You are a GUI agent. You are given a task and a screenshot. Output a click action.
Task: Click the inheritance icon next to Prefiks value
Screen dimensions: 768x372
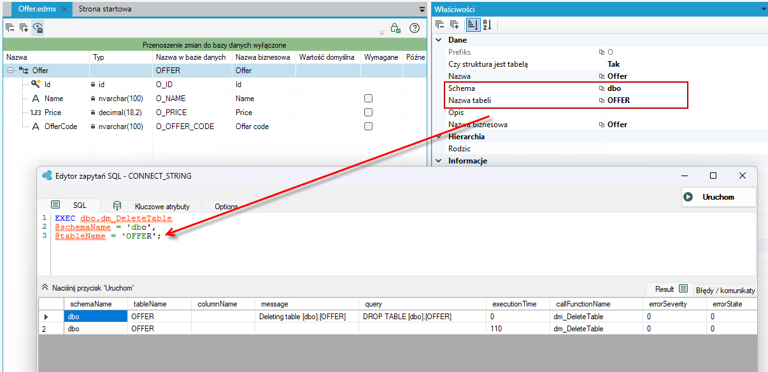601,52
